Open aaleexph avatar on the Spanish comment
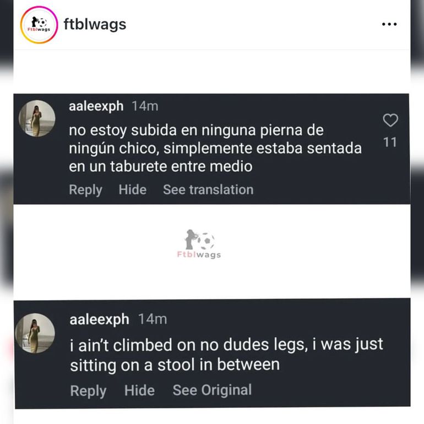Screen dimensions: 424x424 coord(37,118)
